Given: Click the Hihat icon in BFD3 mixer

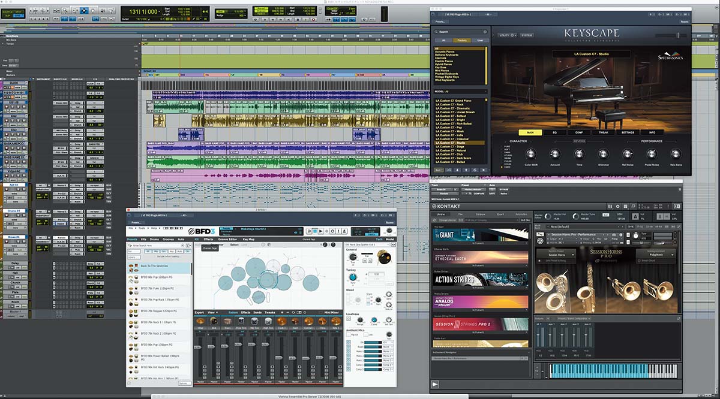Looking at the screenshot, I should tap(200, 321).
